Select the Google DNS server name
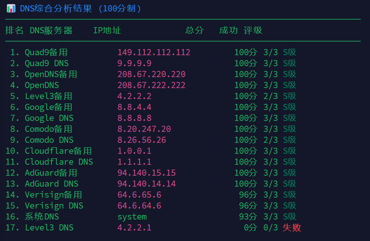The width and height of the screenshot is (370, 241). click(49, 118)
